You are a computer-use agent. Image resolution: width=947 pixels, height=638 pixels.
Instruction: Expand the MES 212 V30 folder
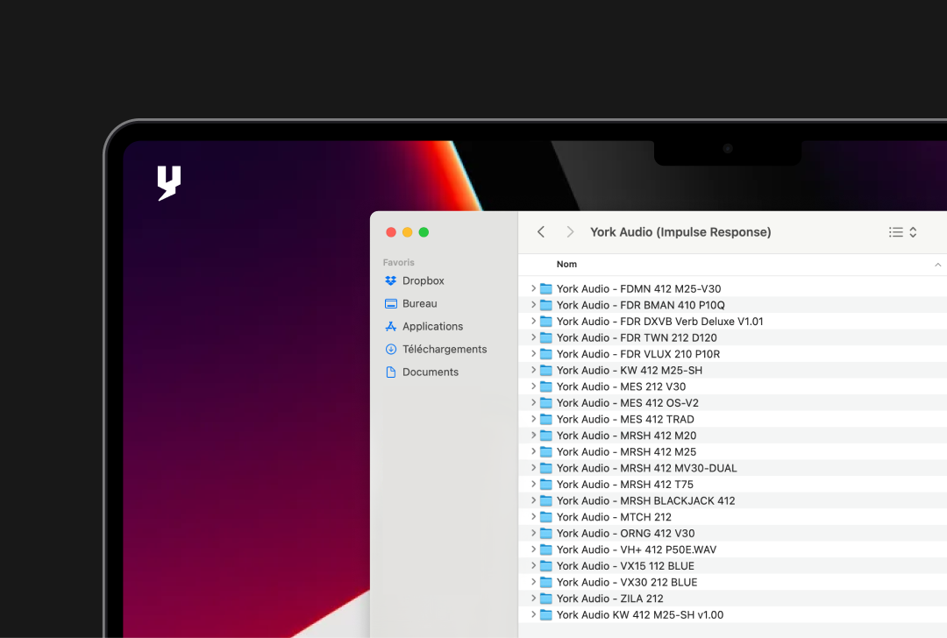(533, 386)
